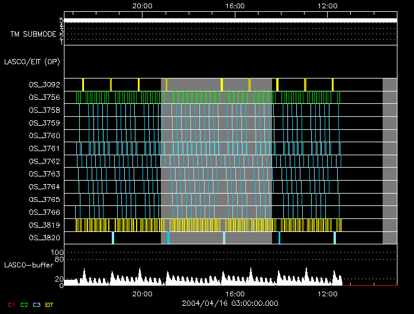This screenshot has width=414, height=314.
Task: Click the 16:00 label on top axis
Action: click(x=235, y=5)
